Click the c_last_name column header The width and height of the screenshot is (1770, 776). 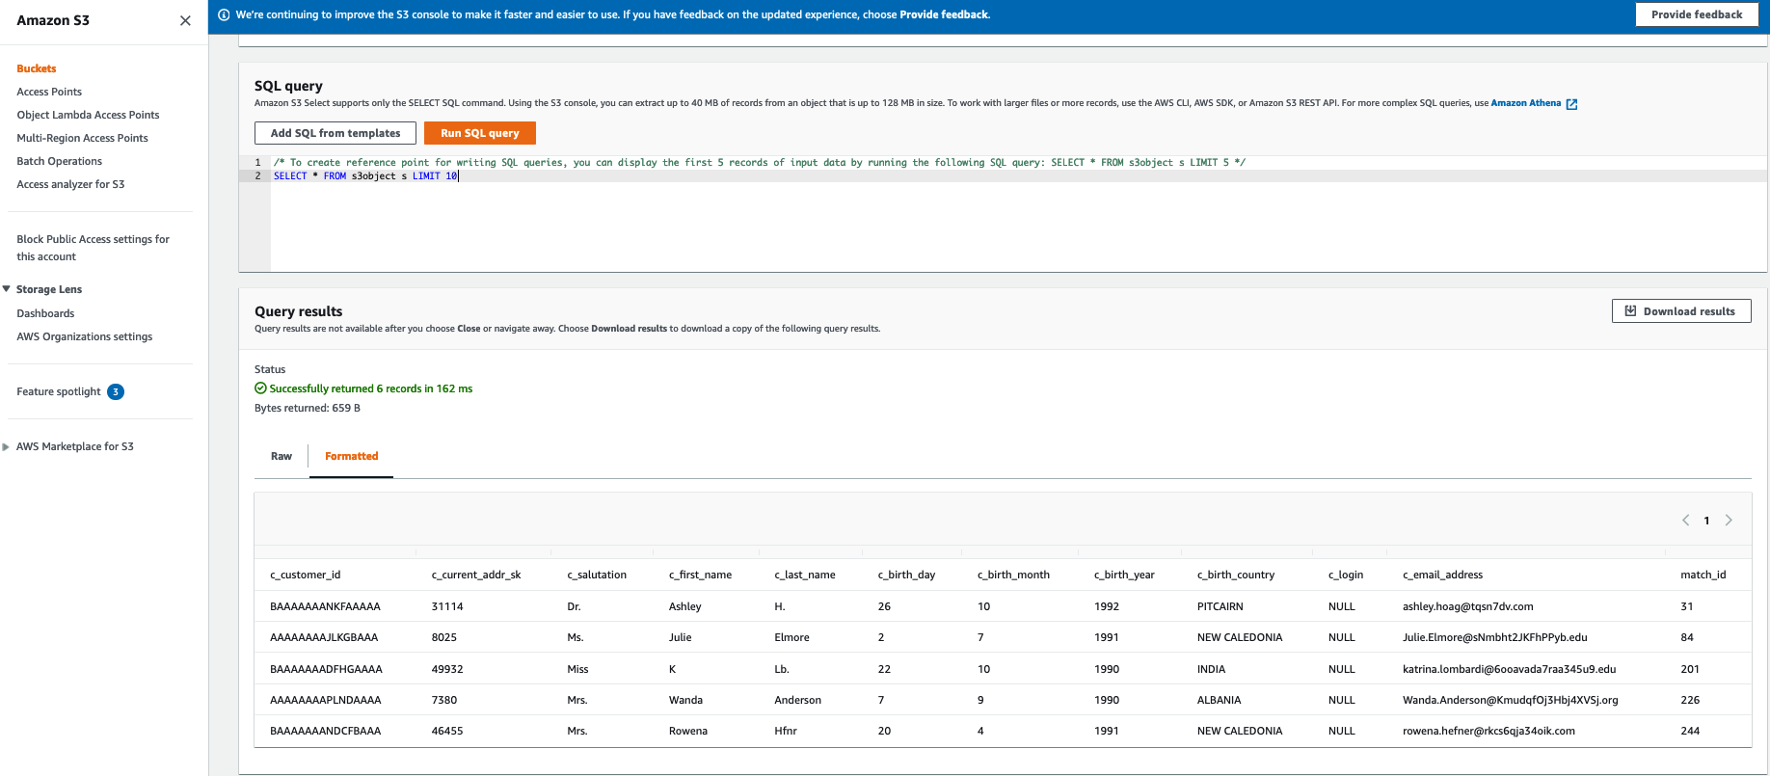[x=805, y=575]
